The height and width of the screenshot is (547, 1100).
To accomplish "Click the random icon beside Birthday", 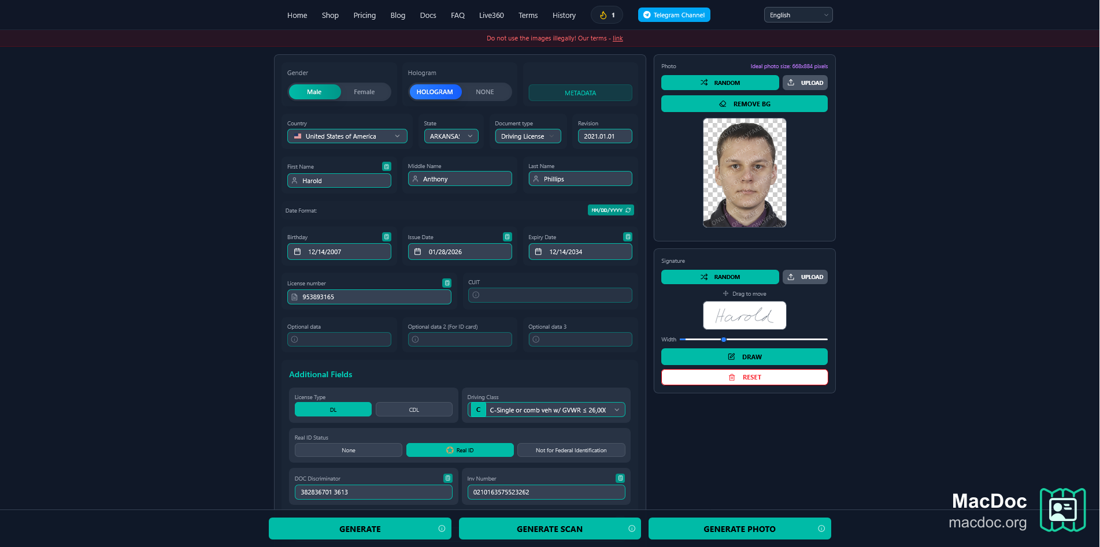I will click(387, 237).
